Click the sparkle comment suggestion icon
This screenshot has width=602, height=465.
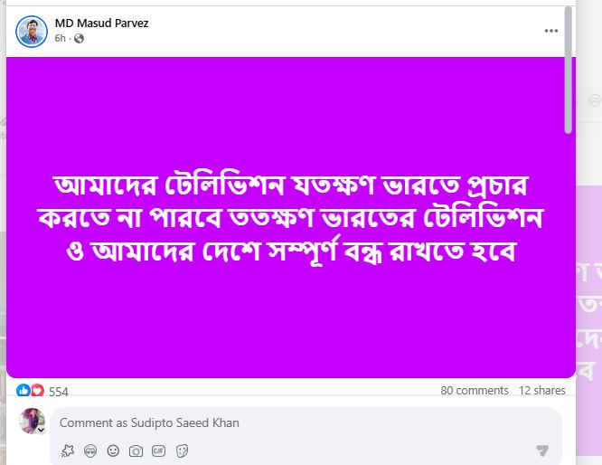[68, 451]
